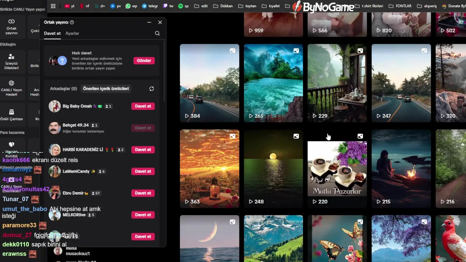Open the 'edit' bookmarks folder
466x262 pixels.
[x=201, y=6]
